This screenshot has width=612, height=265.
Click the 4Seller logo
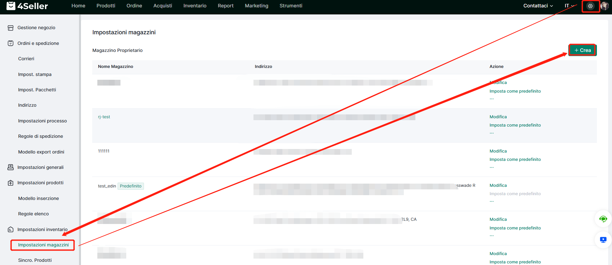[27, 6]
